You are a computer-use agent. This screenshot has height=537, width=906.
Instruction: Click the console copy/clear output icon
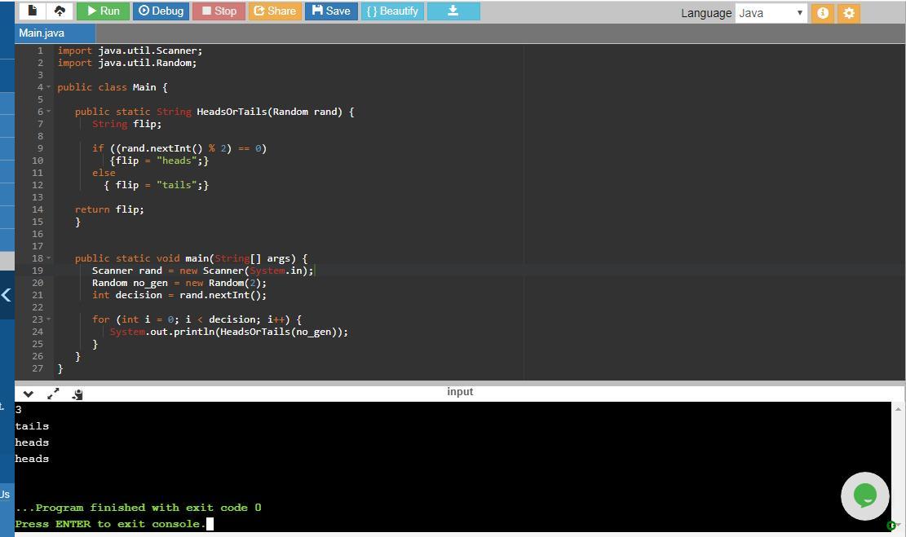(x=77, y=394)
